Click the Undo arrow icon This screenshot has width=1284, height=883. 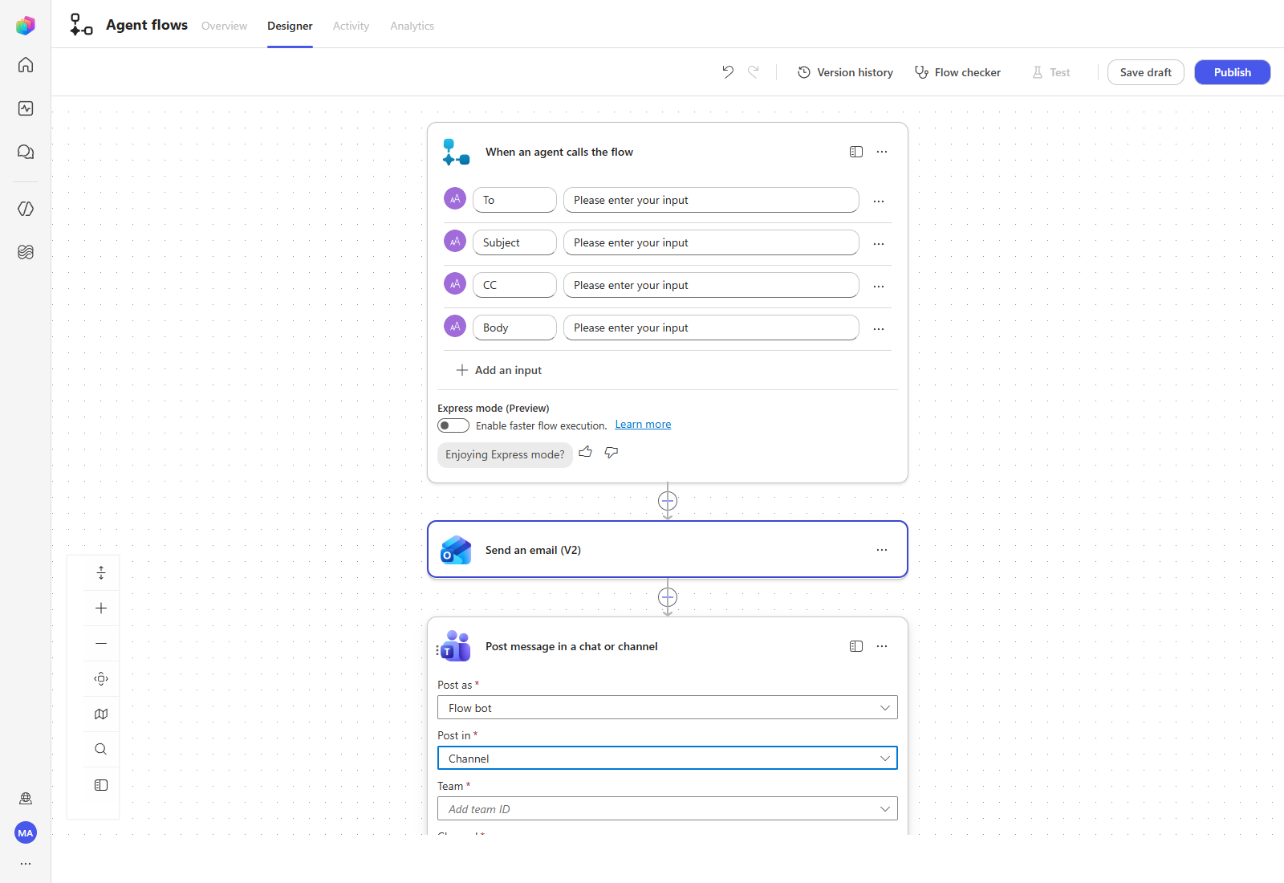point(728,72)
